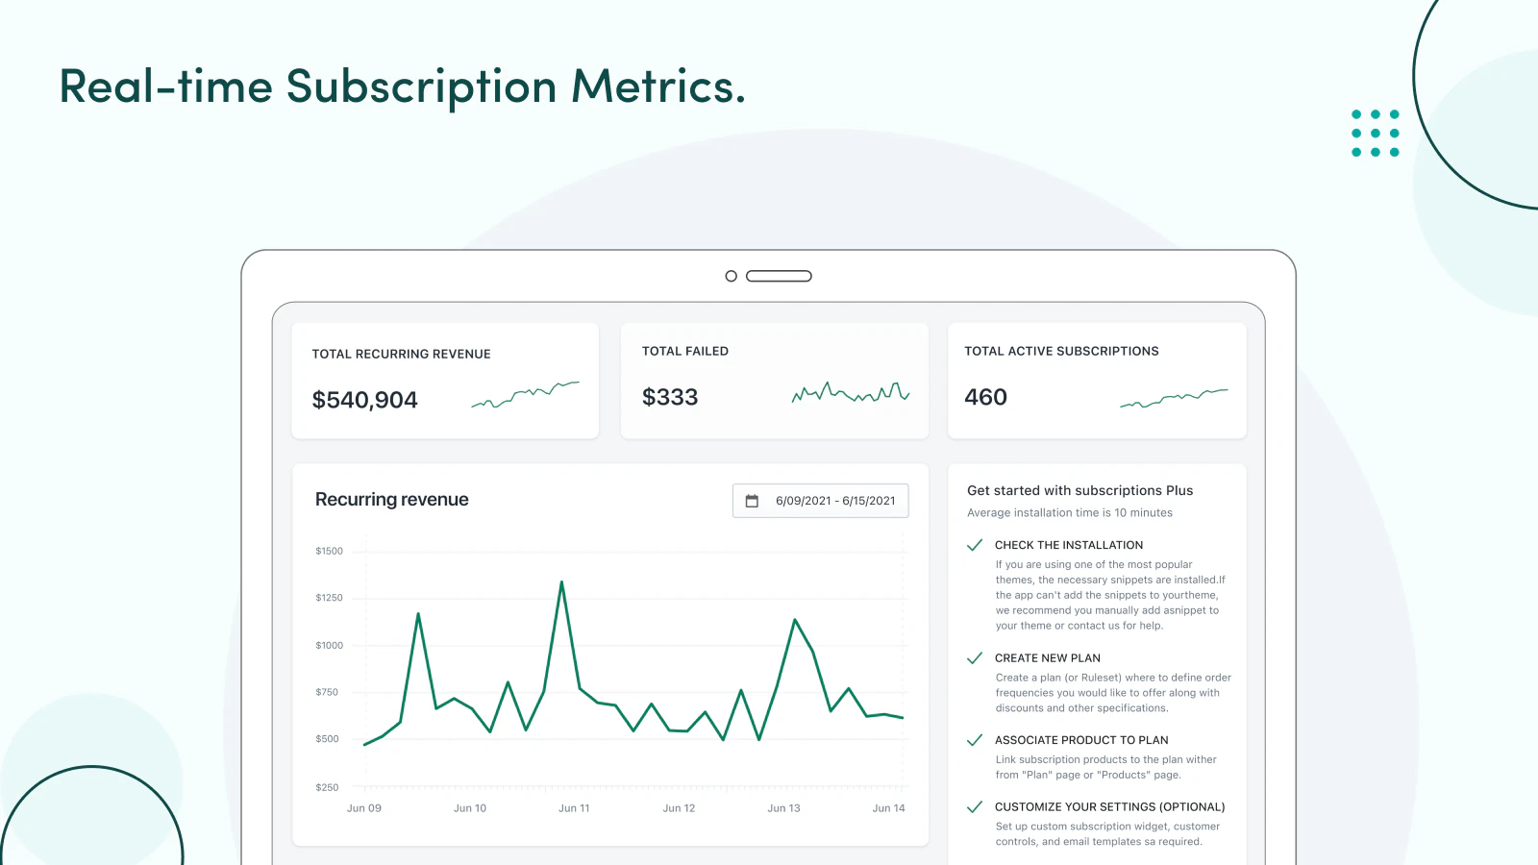Click the checkmark next to CREATE NEW PLAN
Screen dimensions: 1538x865
point(975,658)
